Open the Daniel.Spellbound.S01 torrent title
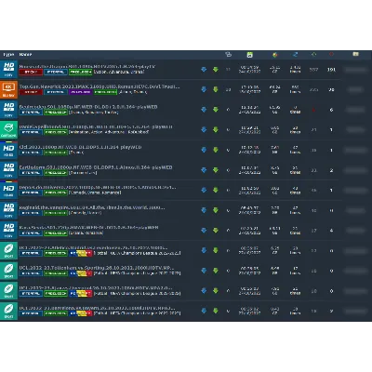The width and height of the screenshot is (372, 372). pos(96,126)
